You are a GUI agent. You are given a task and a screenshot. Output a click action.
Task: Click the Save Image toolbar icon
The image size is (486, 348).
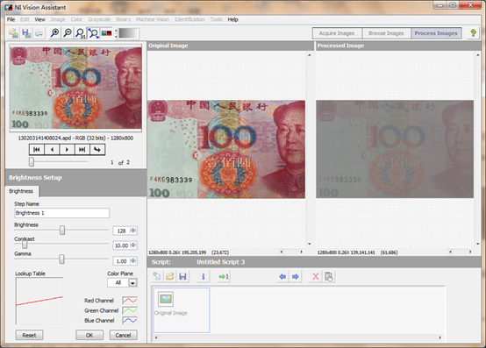tap(26, 32)
